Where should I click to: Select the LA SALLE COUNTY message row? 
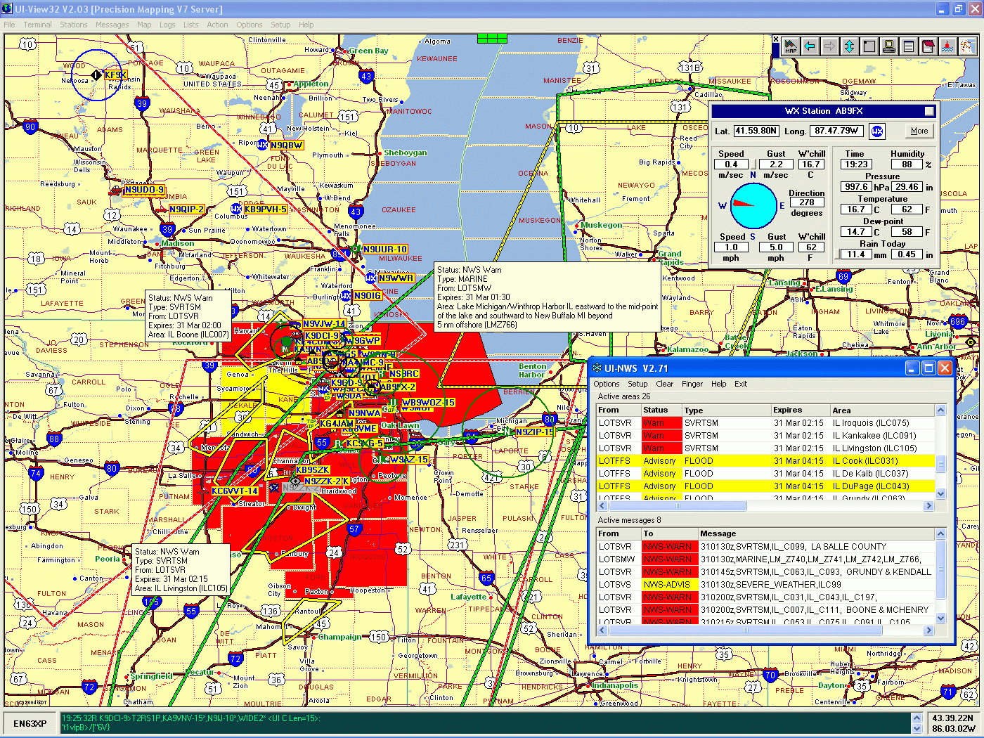pos(765,547)
